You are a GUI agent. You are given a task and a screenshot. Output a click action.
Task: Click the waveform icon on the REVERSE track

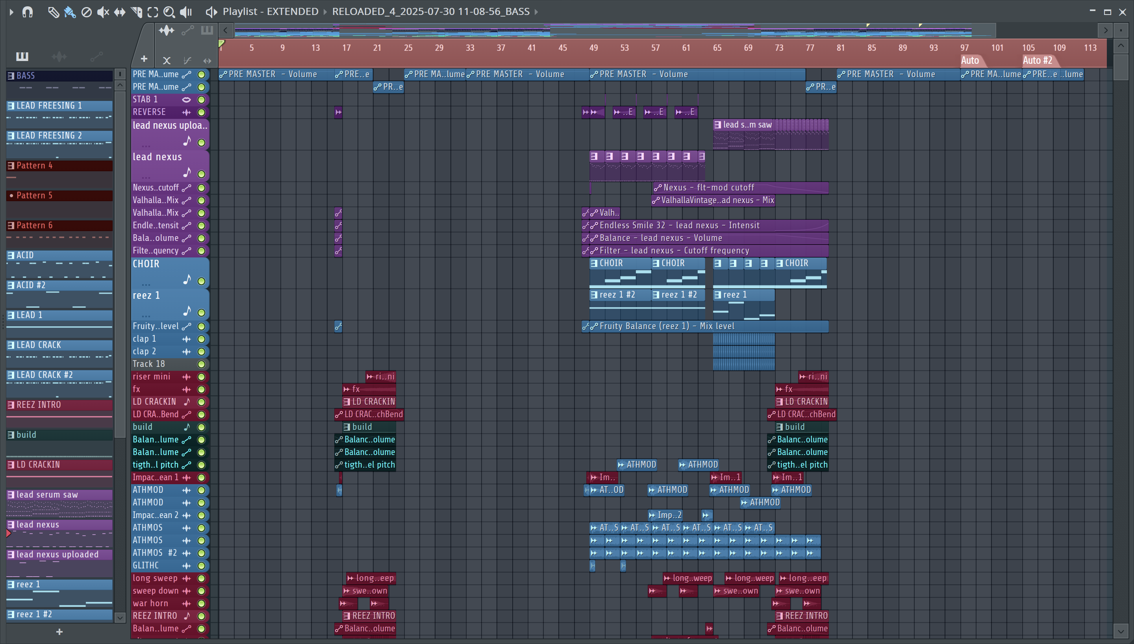coord(187,112)
